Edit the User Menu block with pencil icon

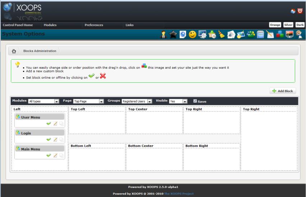pos(55,124)
